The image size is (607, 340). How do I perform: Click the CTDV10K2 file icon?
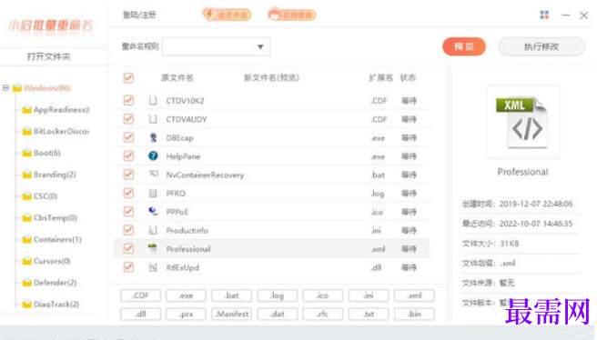point(153,101)
